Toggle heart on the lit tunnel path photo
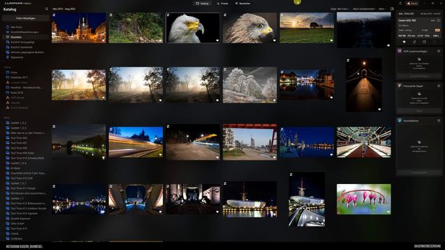The image size is (445, 250). point(380,110)
